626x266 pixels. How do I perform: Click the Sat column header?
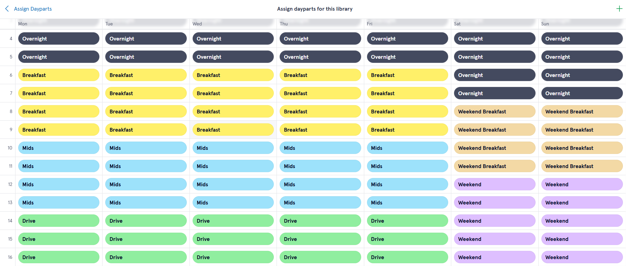457,24
